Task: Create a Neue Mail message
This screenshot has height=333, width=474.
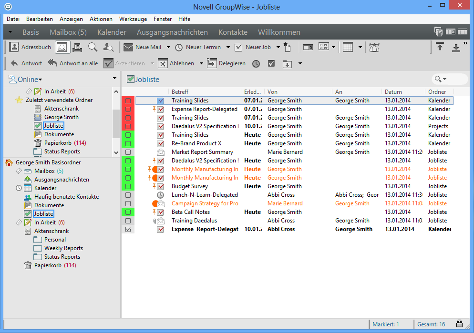Action: [143, 47]
